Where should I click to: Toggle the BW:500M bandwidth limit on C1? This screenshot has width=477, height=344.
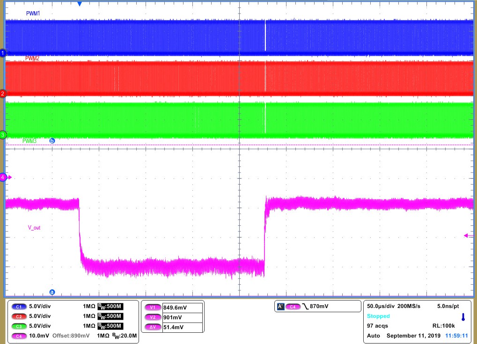pyautogui.click(x=110, y=307)
